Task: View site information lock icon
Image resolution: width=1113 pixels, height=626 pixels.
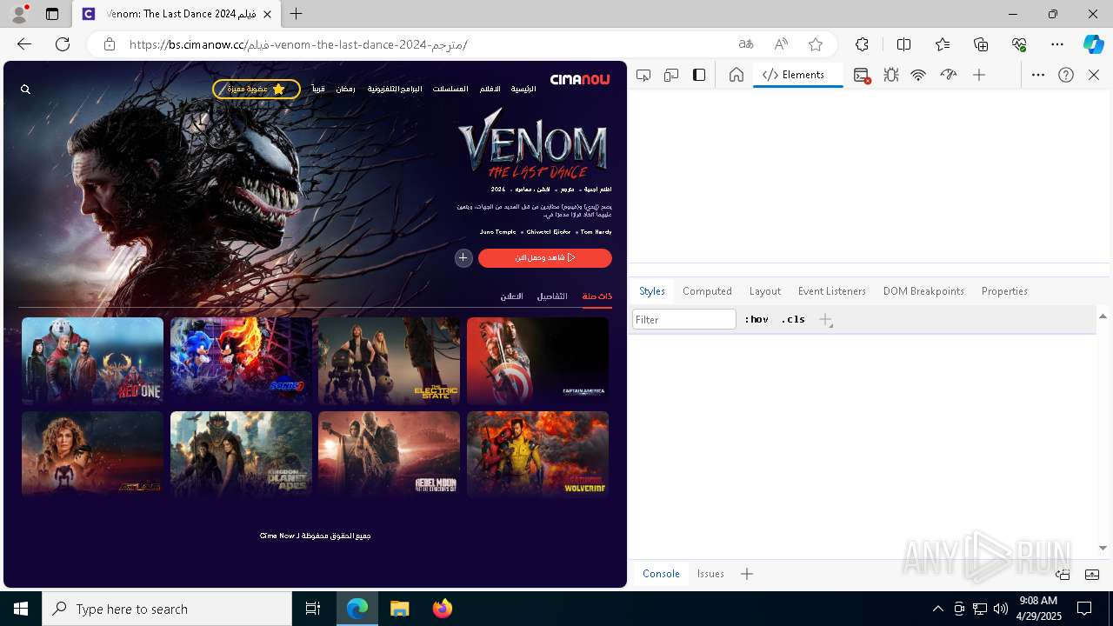Action: coord(110,44)
